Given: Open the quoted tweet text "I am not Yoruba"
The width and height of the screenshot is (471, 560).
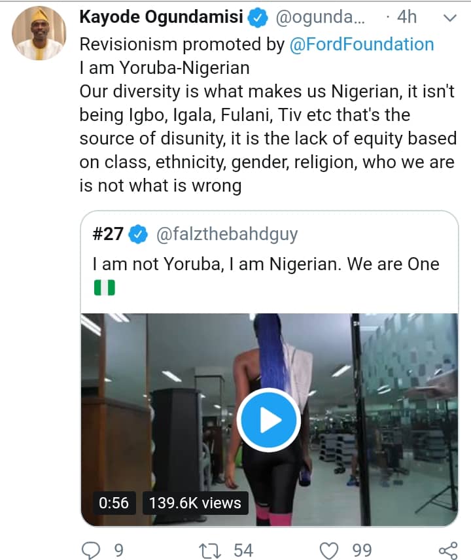Looking at the screenshot, I should (266, 264).
